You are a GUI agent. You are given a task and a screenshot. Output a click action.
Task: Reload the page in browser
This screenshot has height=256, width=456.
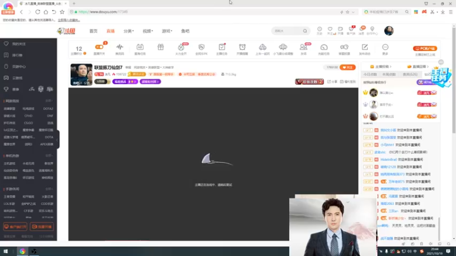click(x=38, y=12)
